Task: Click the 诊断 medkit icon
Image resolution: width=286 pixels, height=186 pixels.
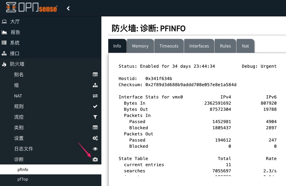Action: click(95, 159)
